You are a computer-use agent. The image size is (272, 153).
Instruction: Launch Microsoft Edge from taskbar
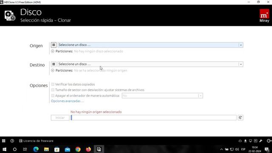tap(36, 149)
